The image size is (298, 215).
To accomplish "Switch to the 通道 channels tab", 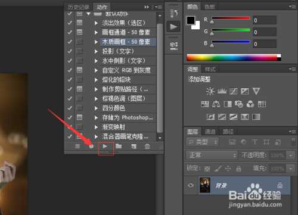I will [210, 132].
